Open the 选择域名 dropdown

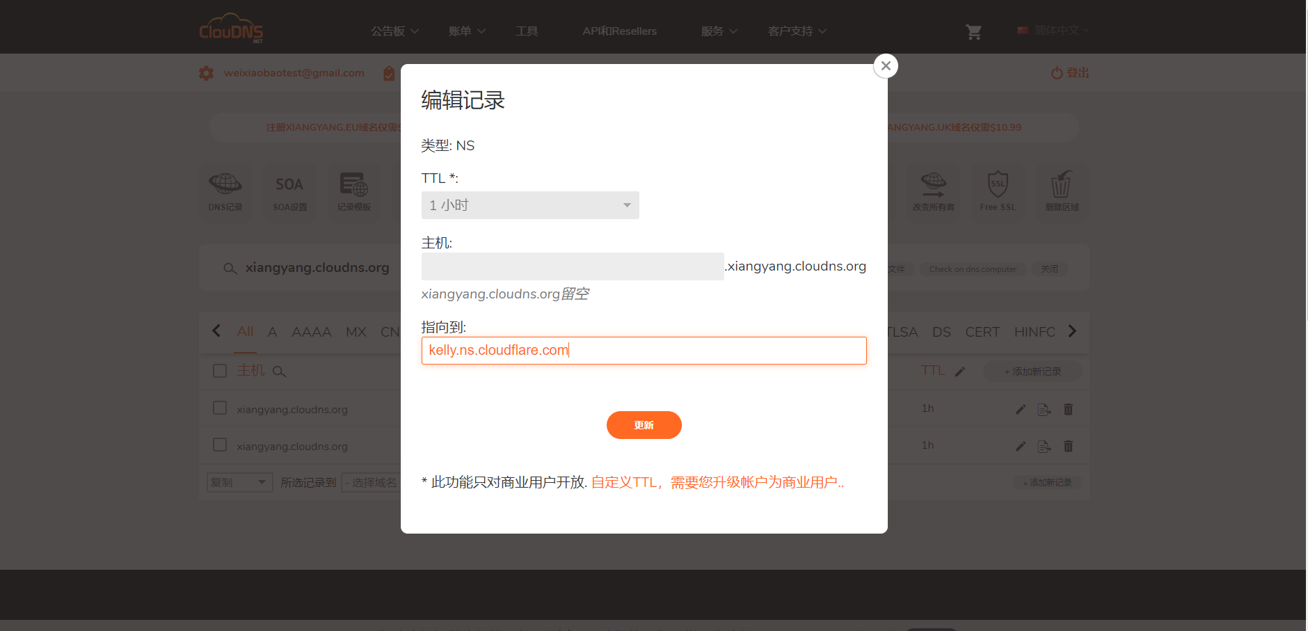pyautogui.click(x=371, y=482)
